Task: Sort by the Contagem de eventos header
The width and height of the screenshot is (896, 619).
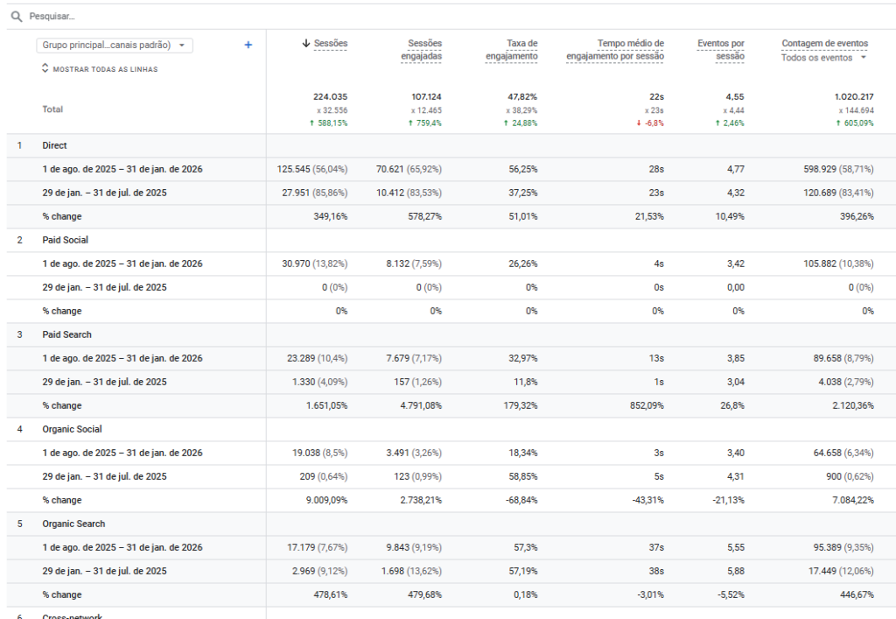Action: (x=824, y=44)
